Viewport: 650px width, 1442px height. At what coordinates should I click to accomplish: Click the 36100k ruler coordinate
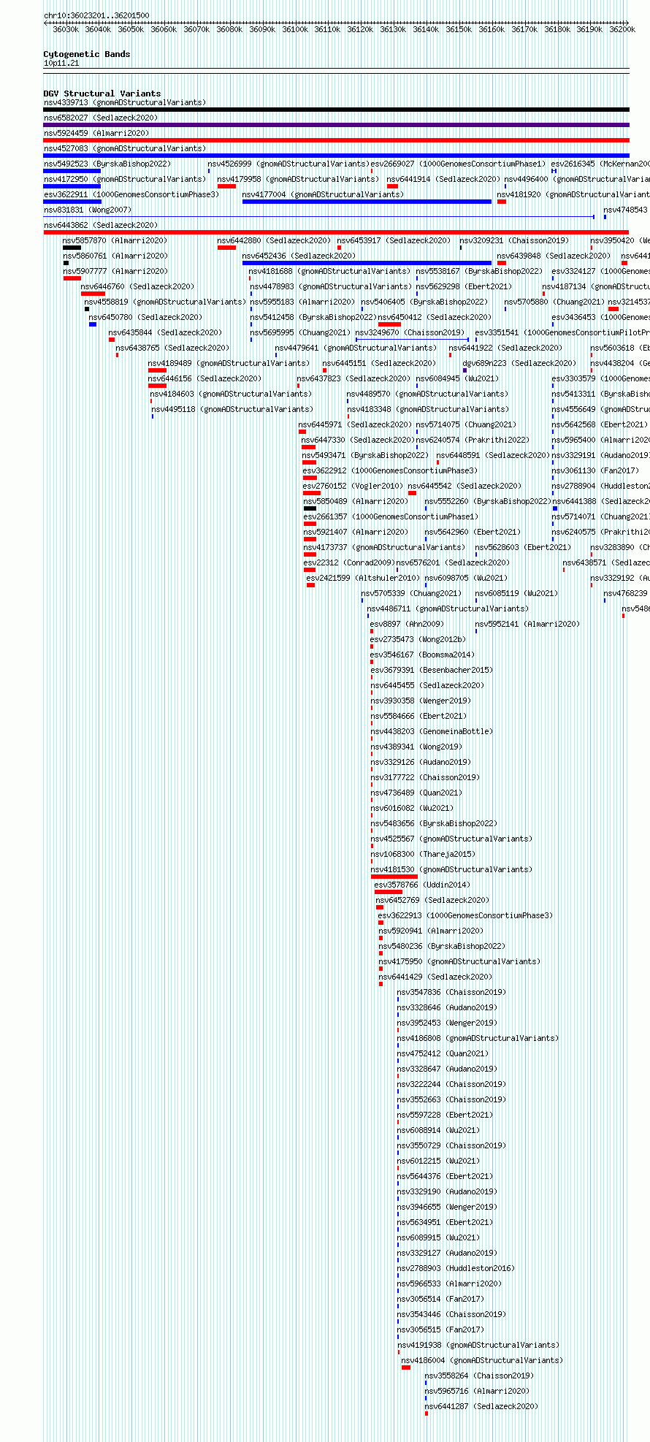coord(295,29)
